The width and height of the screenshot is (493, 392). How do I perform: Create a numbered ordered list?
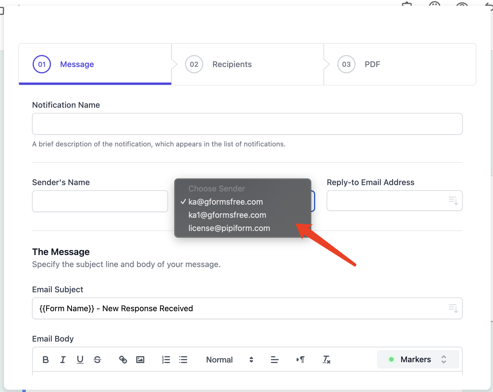pyautogui.click(x=166, y=360)
